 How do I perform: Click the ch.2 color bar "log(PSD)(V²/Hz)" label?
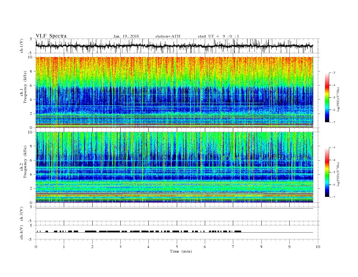point(339,174)
